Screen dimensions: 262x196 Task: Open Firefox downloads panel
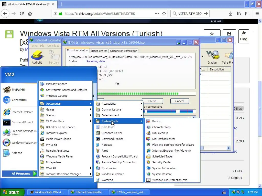(231, 14)
